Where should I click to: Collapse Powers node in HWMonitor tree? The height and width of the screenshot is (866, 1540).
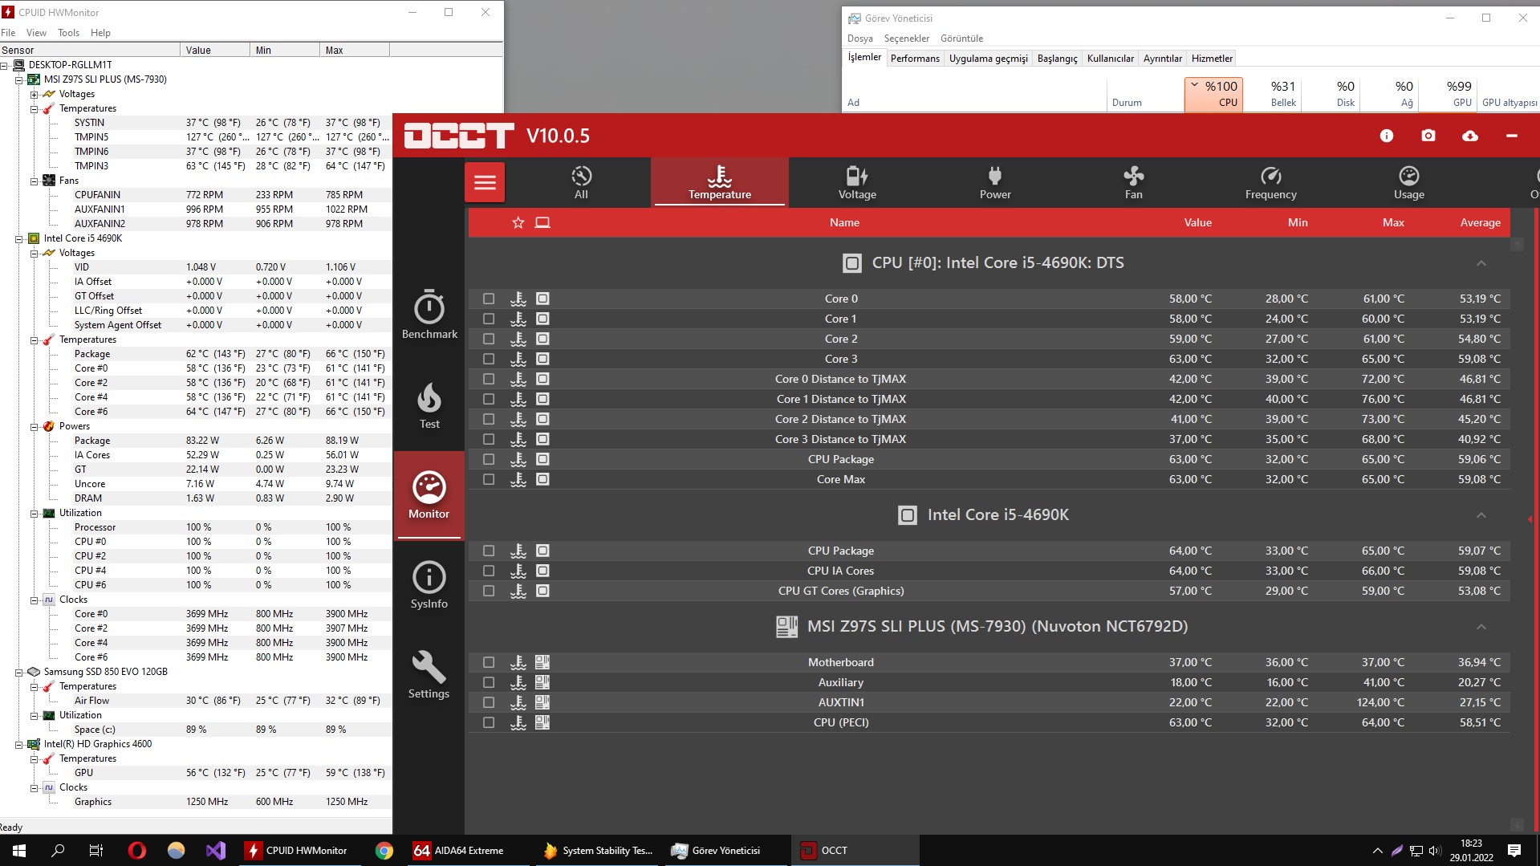(35, 426)
